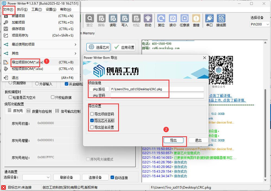Screen dimensions: 271x191
Task: Click the 应用设置 button
Action: click(x=124, y=47)
